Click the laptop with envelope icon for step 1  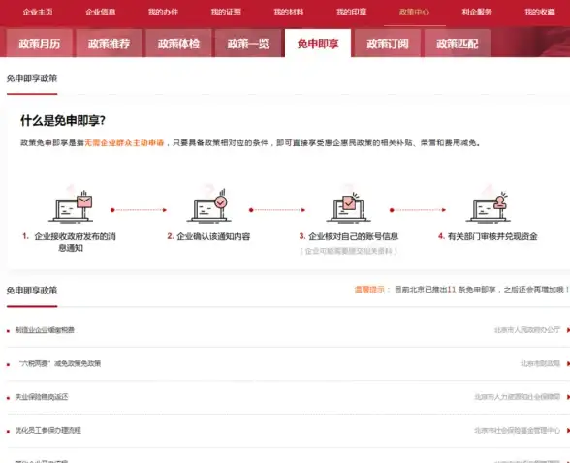pos(71,206)
